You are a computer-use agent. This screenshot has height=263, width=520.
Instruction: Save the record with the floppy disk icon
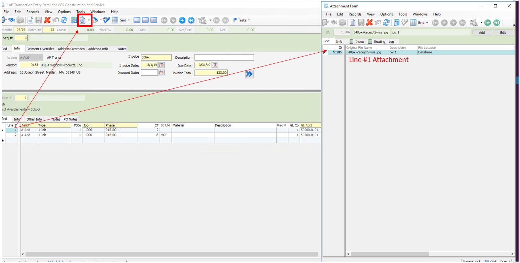[38, 20]
